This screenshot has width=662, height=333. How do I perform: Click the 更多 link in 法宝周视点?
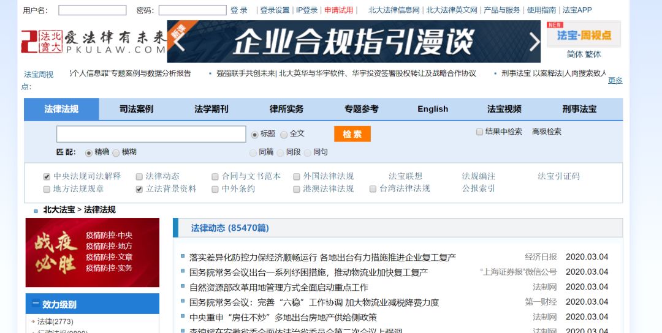(x=615, y=81)
